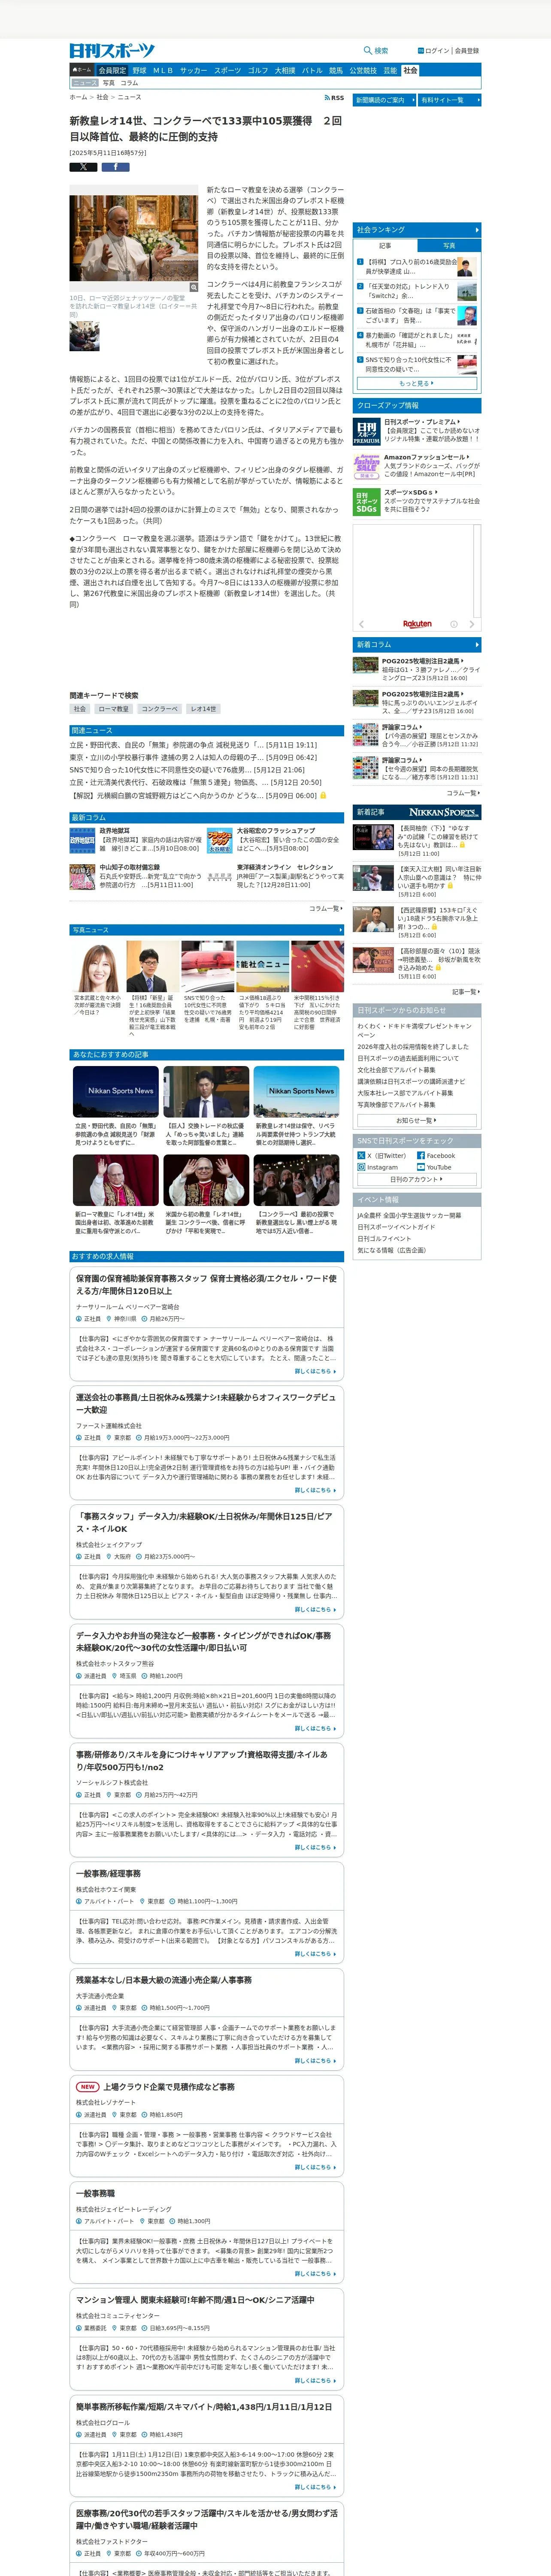
Task: Click 詳しくはこちら for 保育園 job listing
Action: (x=315, y=1371)
